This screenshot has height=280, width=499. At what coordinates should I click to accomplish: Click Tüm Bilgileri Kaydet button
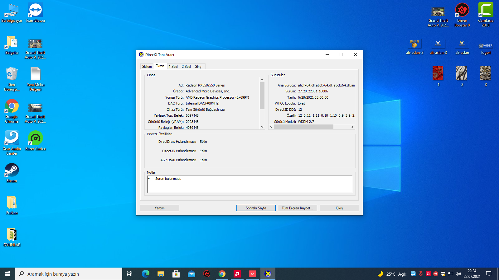pos(297,208)
